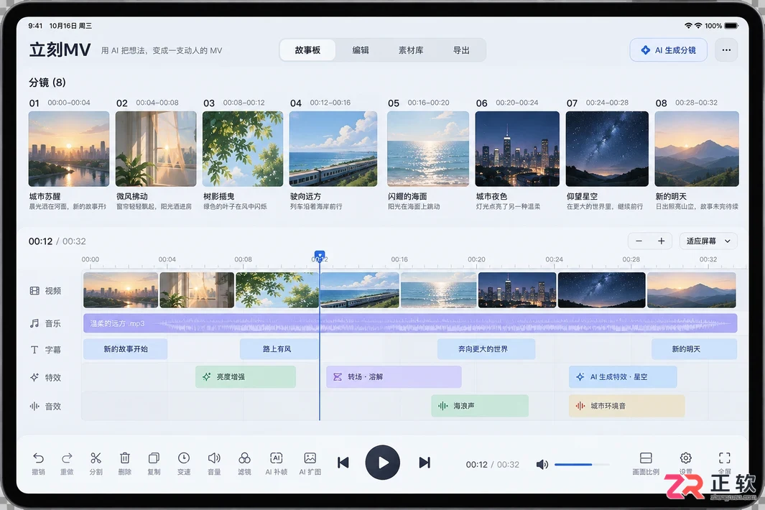Open the volume (音量) tool in toolbar

214,458
